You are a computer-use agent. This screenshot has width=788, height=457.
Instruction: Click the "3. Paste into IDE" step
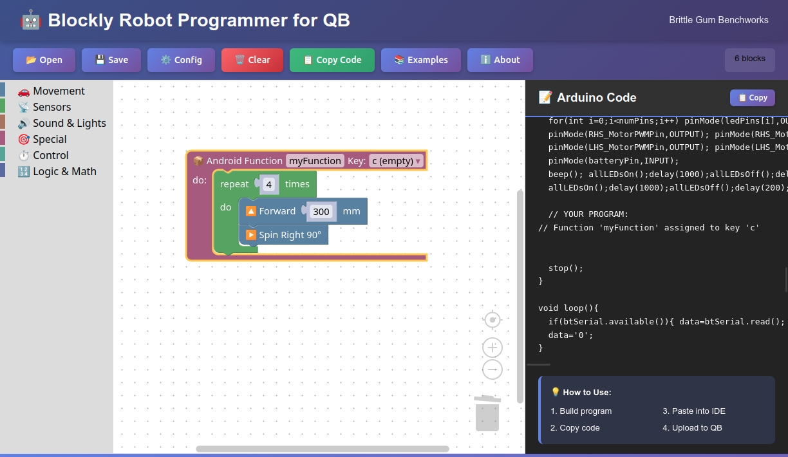pyautogui.click(x=694, y=411)
